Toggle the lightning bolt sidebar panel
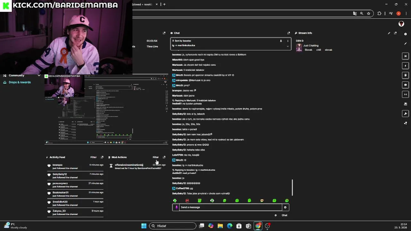This screenshot has height=231, width=411. pos(406,66)
